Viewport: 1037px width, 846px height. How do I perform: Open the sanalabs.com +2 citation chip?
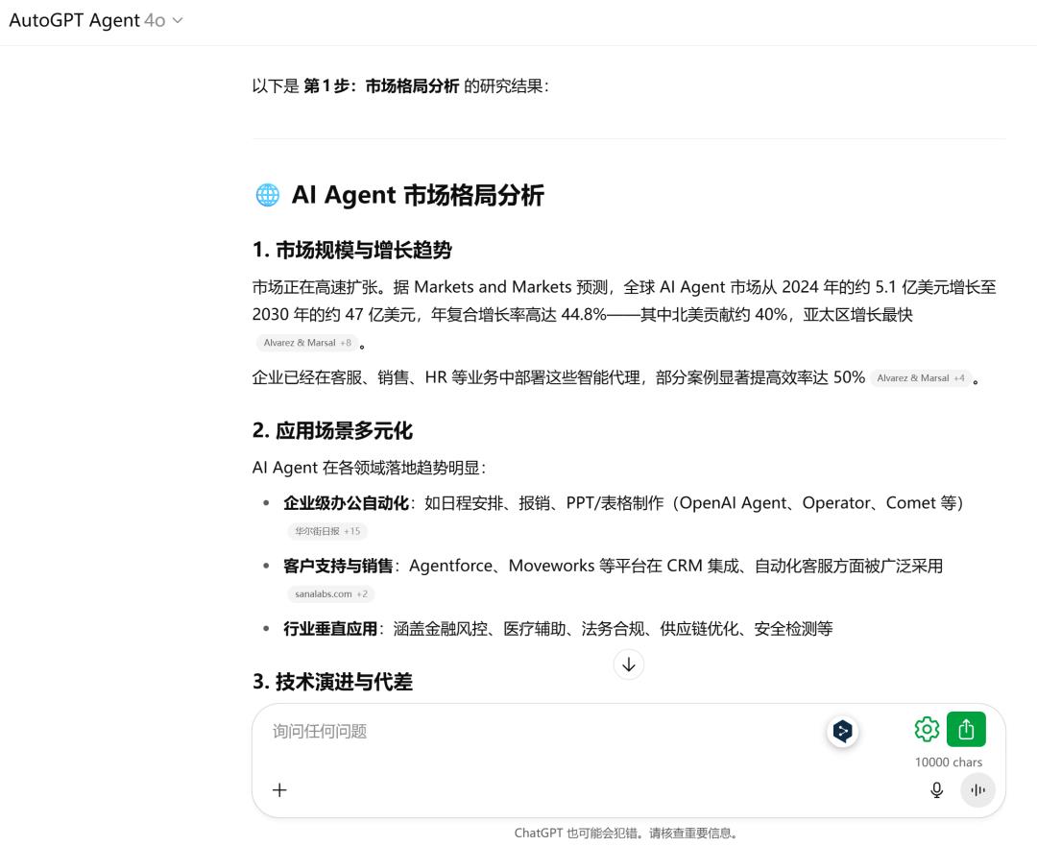330,594
